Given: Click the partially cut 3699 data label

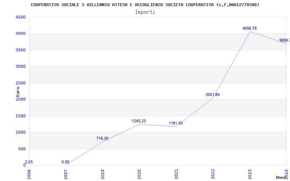Looking at the screenshot, I should 285,40.
